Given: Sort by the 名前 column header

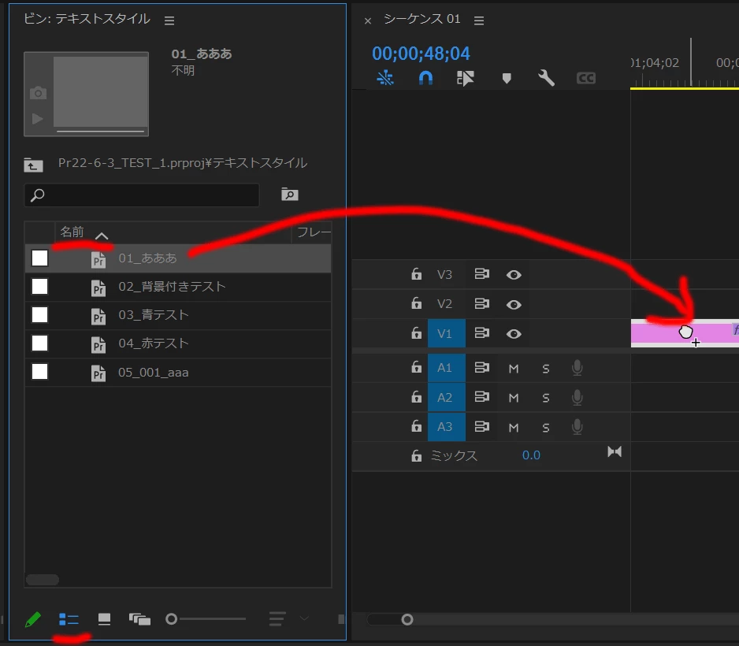Looking at the screenshot, I should pos(72,232).
